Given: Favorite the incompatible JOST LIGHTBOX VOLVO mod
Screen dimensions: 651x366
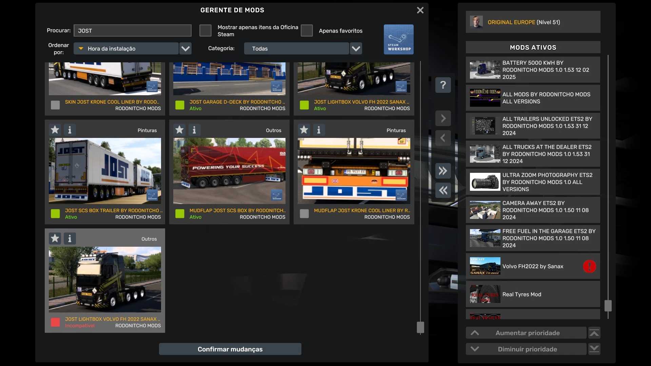Looking at the screenshot, I should pos(55,239).
